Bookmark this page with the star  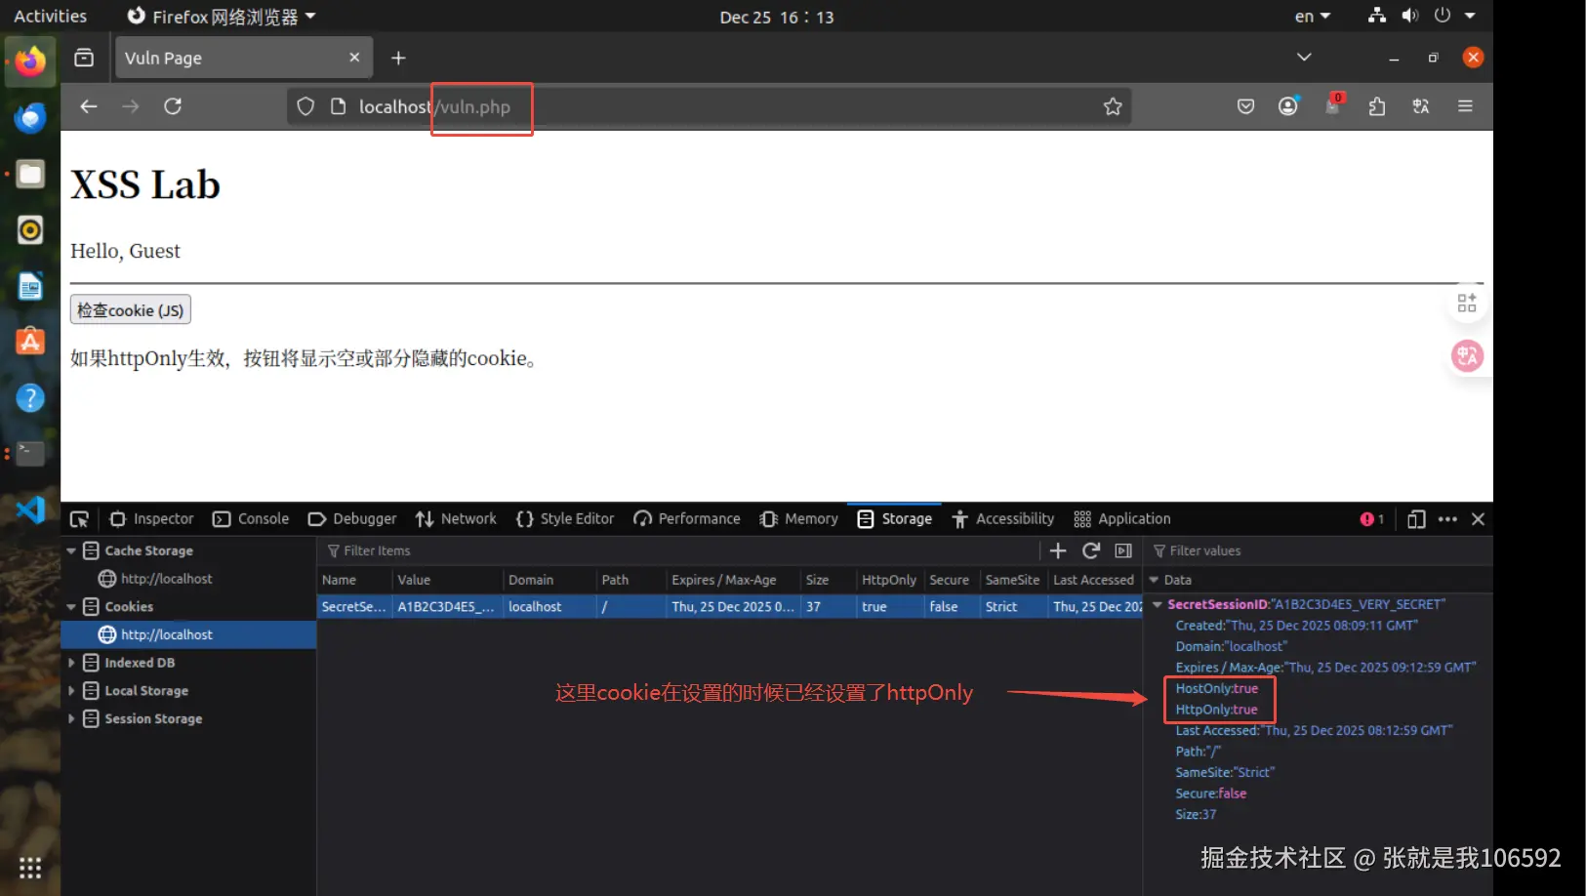point(1113,106)
